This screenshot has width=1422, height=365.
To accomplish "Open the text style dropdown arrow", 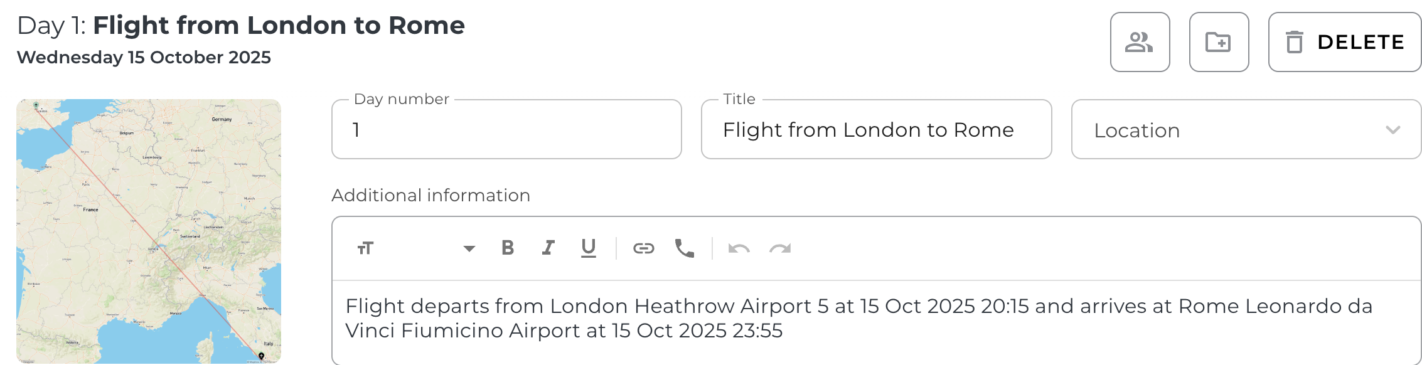I will click(469, 248).
